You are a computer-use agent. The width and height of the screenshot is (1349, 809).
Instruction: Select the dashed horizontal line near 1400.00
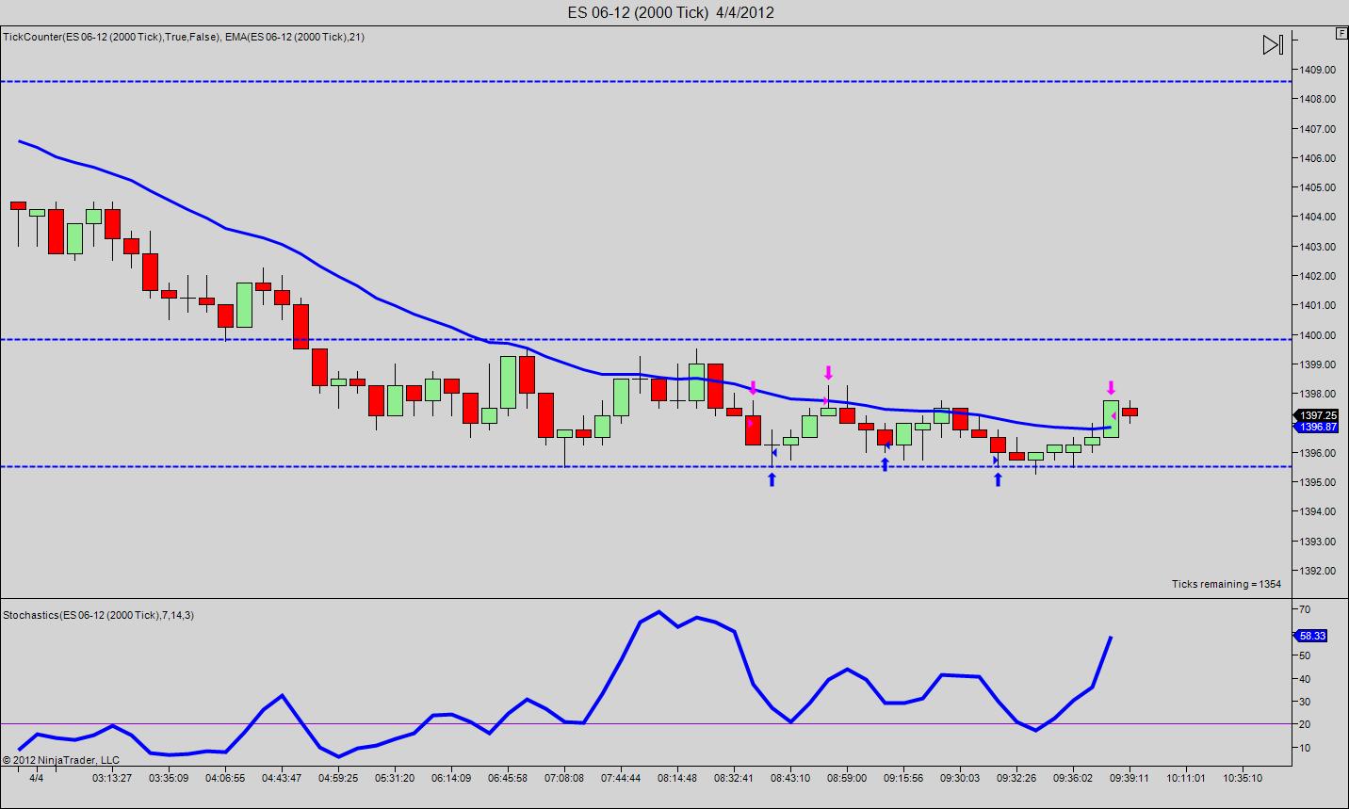pyautogui.click(x=646, y=339)
